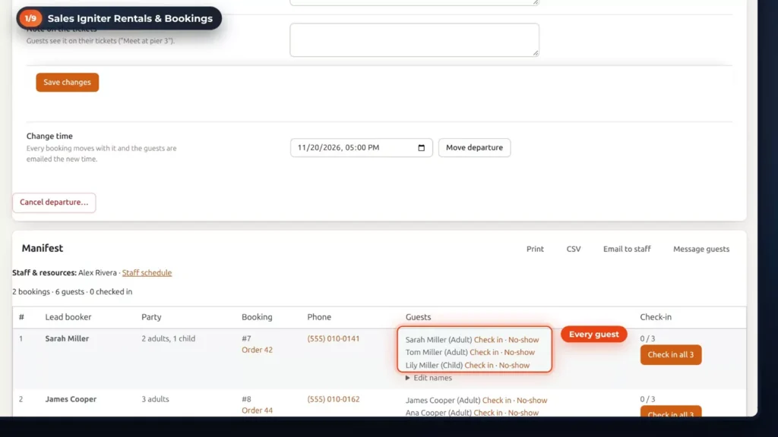Open Order 42 booking link
Viewport: 778px width, 437px height.
coord(257,350)
